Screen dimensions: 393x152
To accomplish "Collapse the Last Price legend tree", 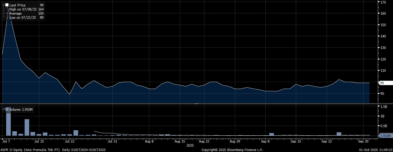I will click(4, 5).
